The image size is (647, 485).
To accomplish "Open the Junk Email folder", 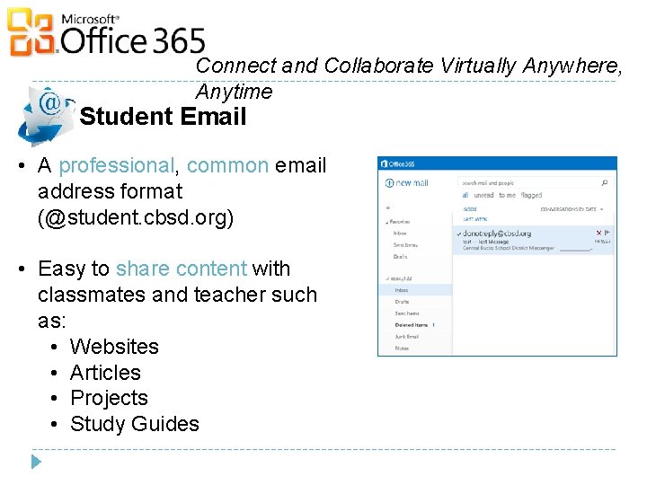I will 406,337.
